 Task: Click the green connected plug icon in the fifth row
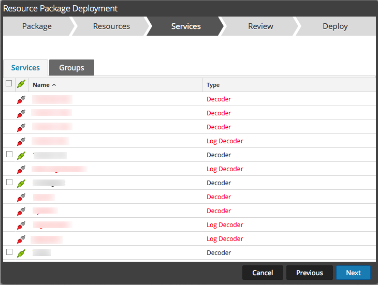coord(21,155)
